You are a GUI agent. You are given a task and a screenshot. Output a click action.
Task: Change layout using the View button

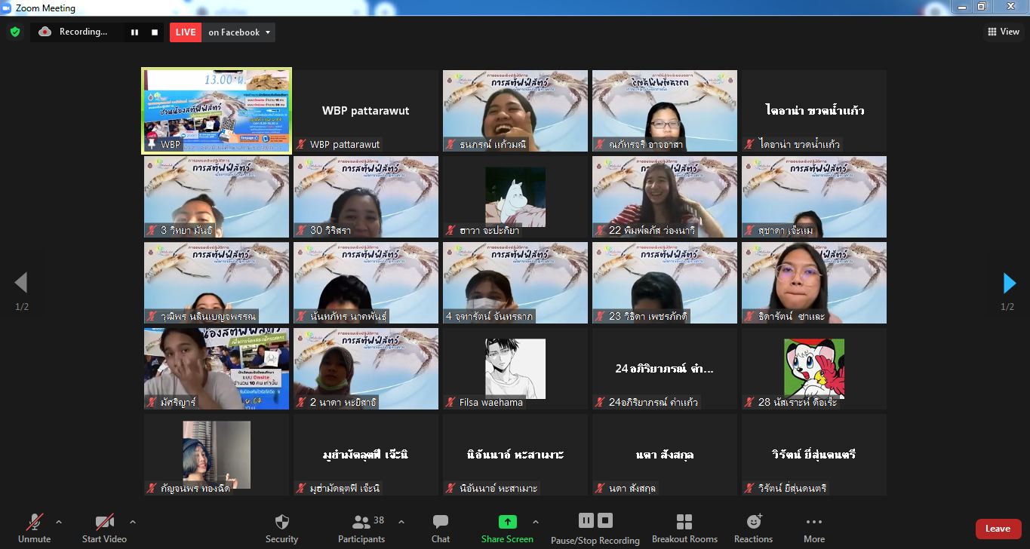point(1004,32)
